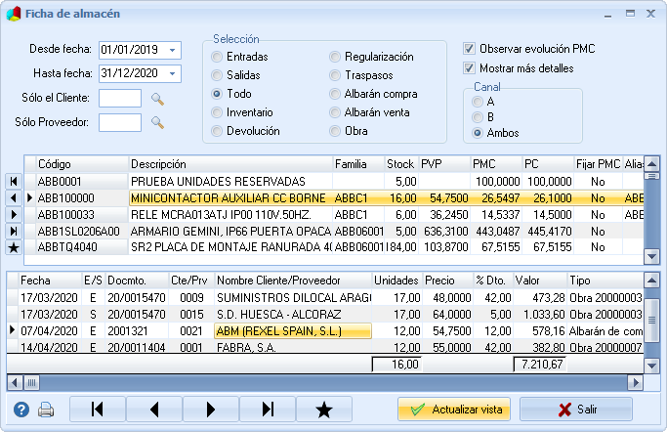Choose the Traspasos option
This screenshot has height=432, width=667.
335,75
